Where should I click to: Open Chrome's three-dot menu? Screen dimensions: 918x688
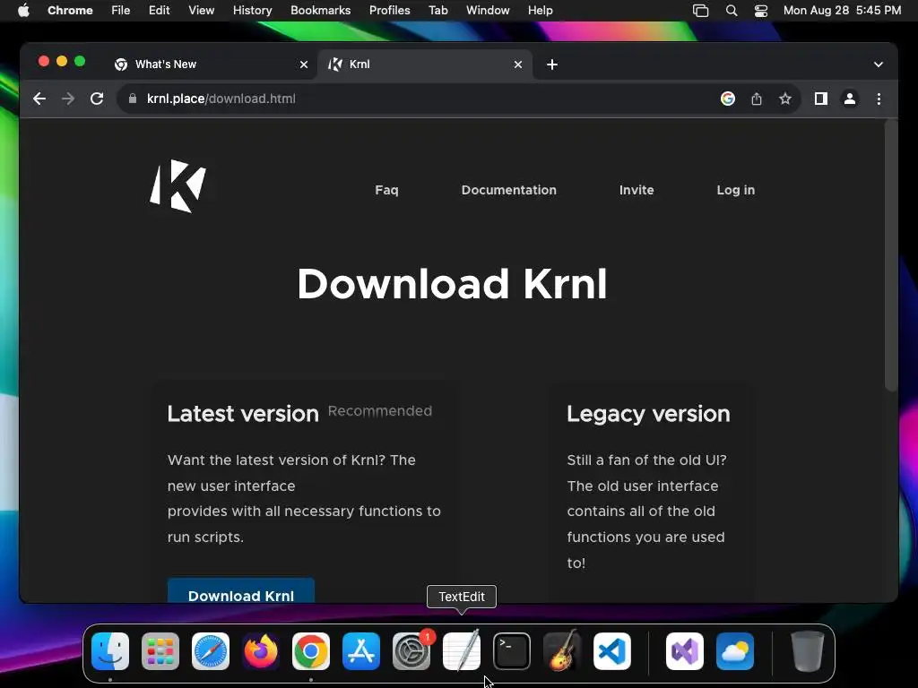[x=879, y=99]
